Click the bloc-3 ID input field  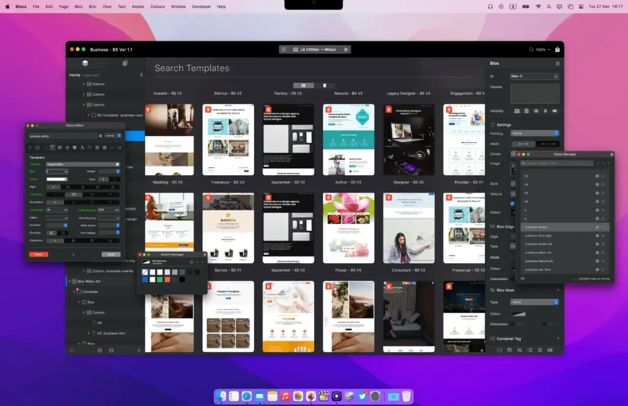click(x=535, y=76)
